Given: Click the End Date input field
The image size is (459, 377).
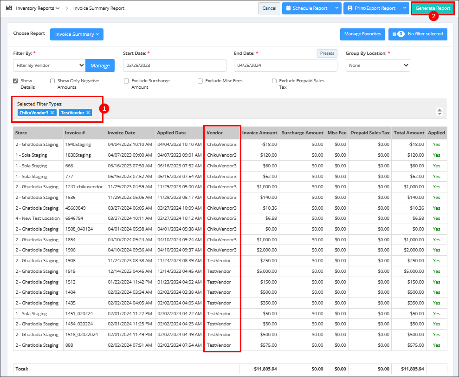Looking at the screenshot, I should (x=285, y=66).
